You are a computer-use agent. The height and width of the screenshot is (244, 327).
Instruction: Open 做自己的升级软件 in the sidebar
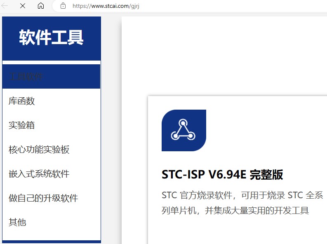click(43, 198)
